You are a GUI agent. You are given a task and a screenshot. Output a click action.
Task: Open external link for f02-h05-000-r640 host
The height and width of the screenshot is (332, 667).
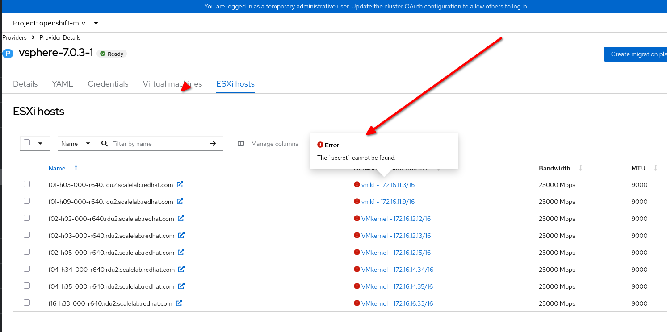coord(181,252)
